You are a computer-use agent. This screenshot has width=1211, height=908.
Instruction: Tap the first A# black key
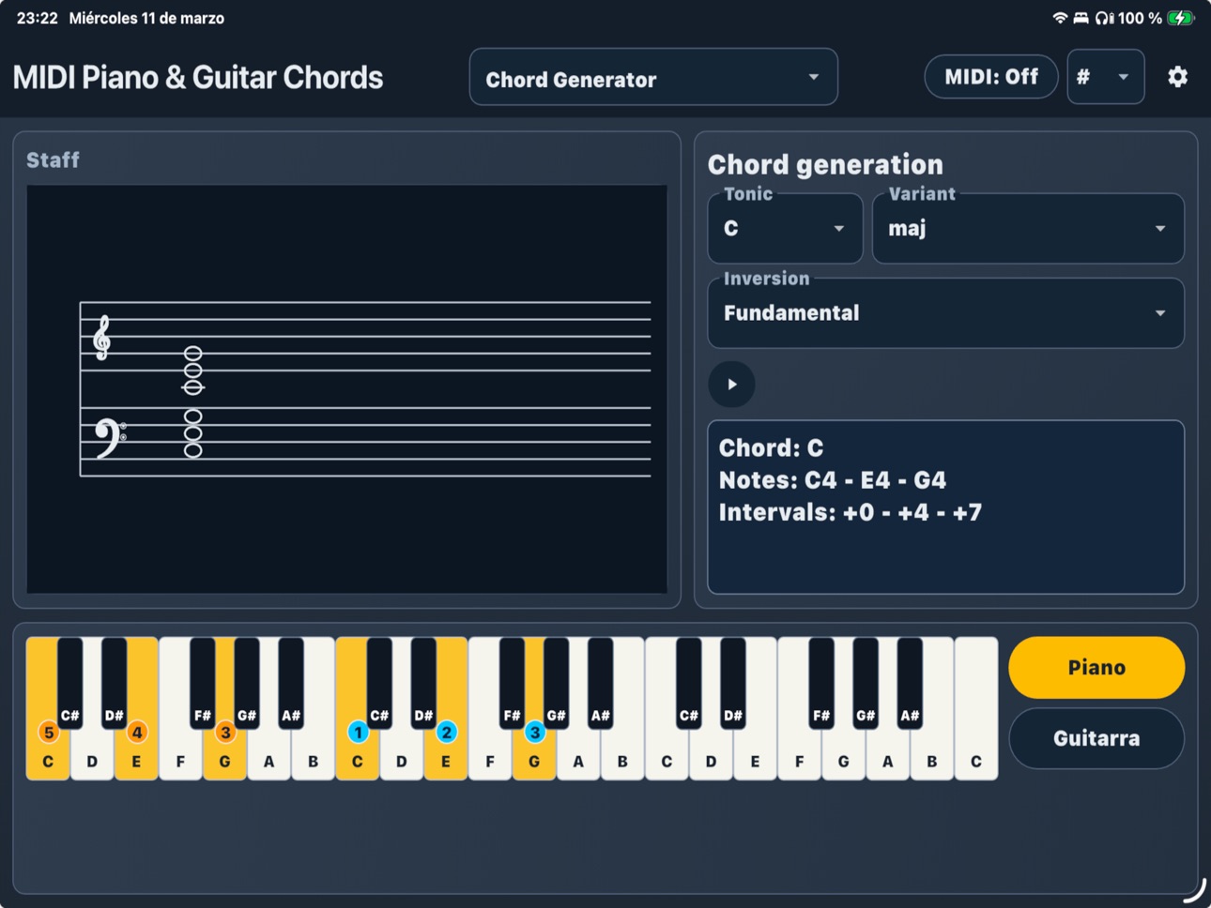pos(291,683)
